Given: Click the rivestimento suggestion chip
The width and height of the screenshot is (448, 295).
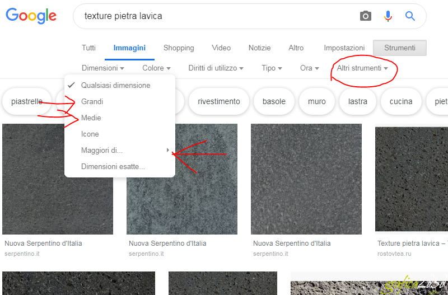Looking at the screenshot, I should 218,101.
